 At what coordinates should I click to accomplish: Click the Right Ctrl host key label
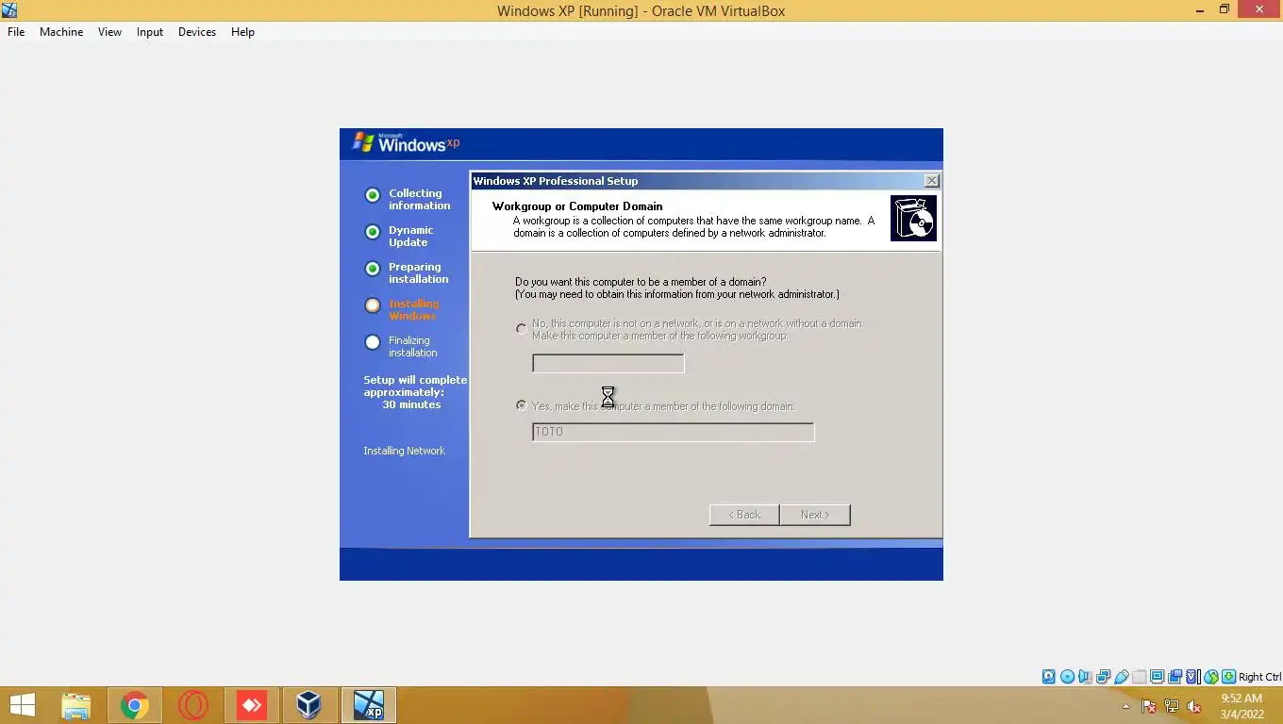1259,677
